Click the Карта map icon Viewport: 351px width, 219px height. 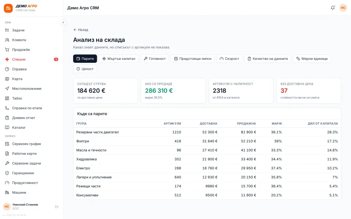pyautogui.click(x=7, y=79)
